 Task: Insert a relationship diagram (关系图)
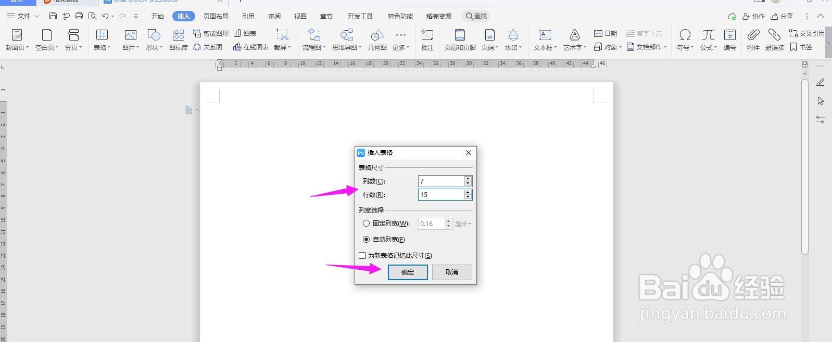pos(208,47)
